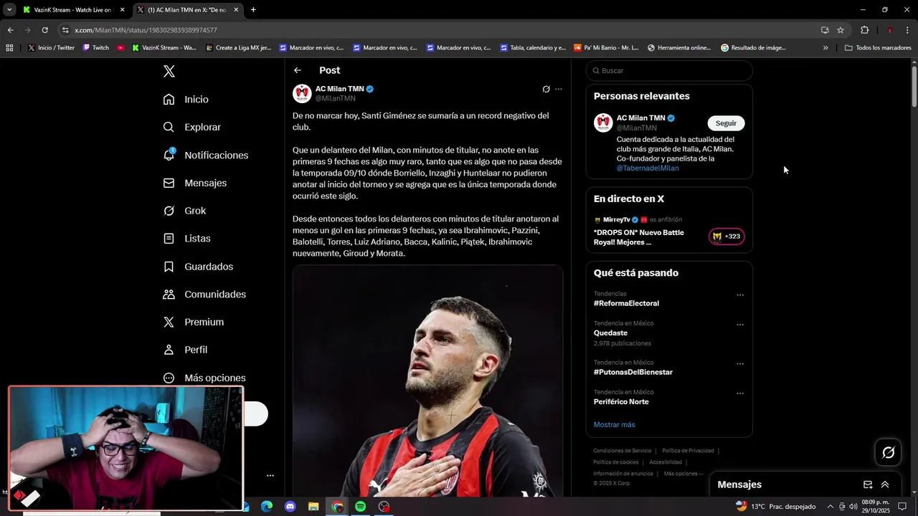Viewport: 918px width, 516px height.
Task: Open Premium subscription page
Action: (193, 322)
